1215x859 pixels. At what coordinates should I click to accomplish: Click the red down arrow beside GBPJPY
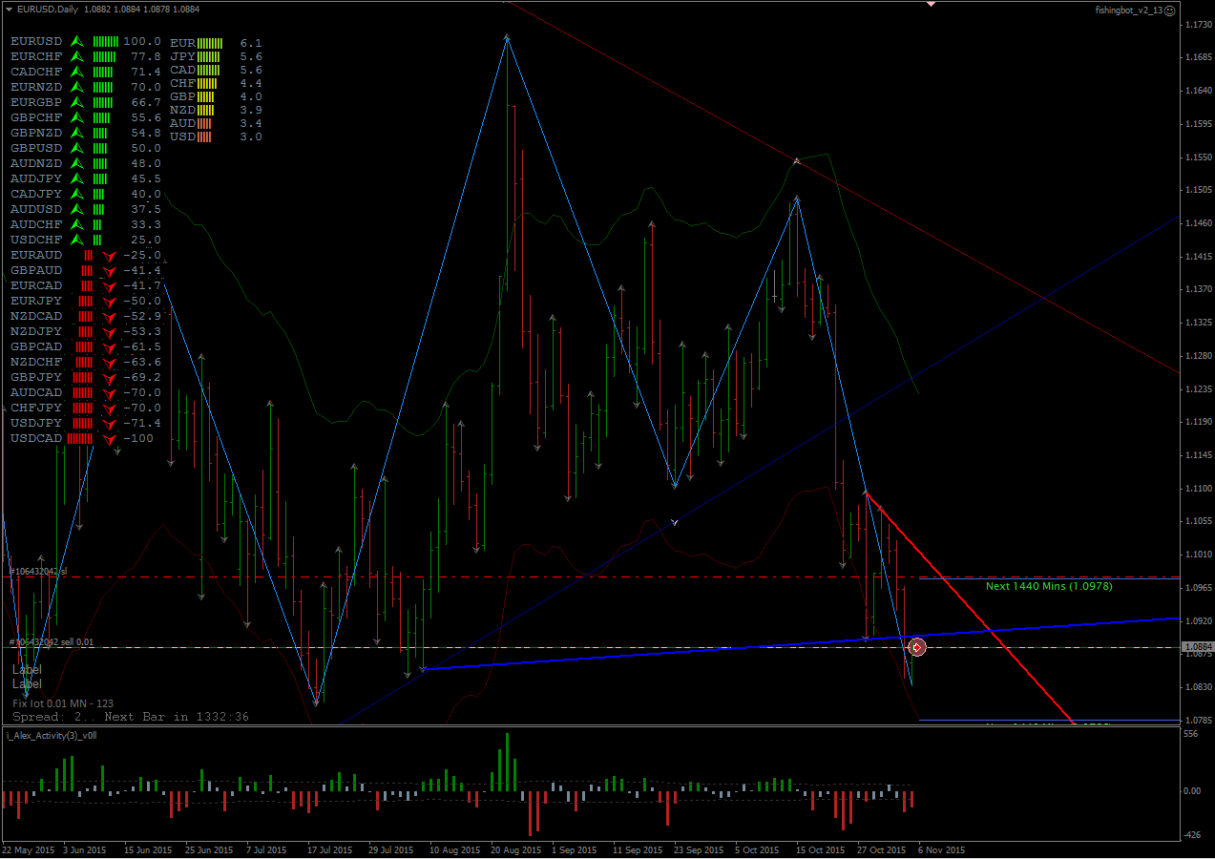coord(109,379)
